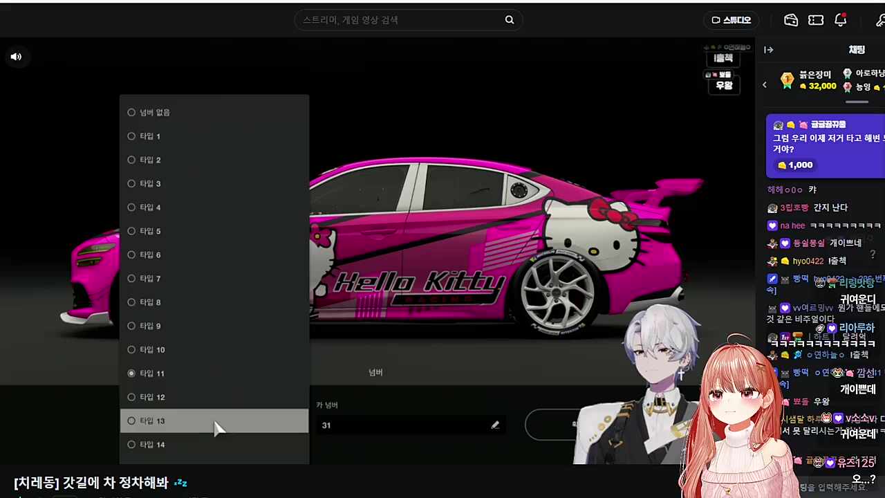Click the pencil edit icon beside 31
This screenshot has width=885, height=498.
(495, 425)
